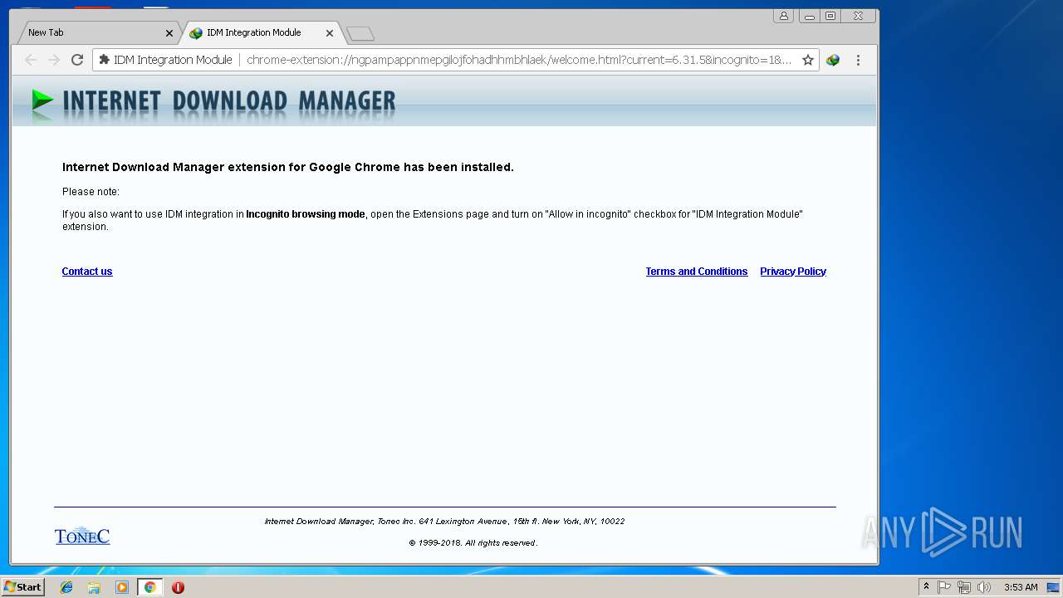1063x598 pixels.
Task: Open the Privacy Policy link
Action: click(x=793, y=272)
